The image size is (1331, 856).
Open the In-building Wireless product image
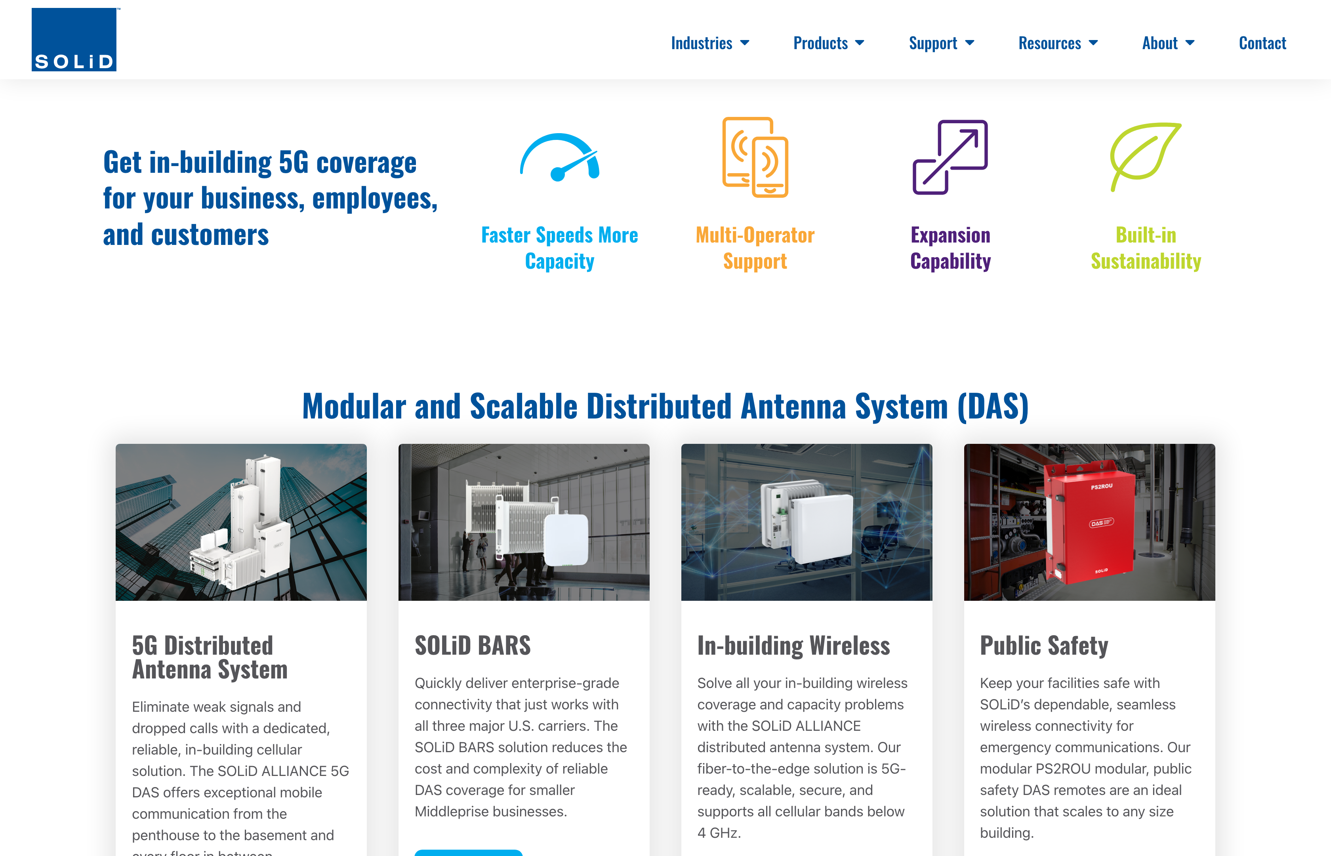tap(806, 522)
